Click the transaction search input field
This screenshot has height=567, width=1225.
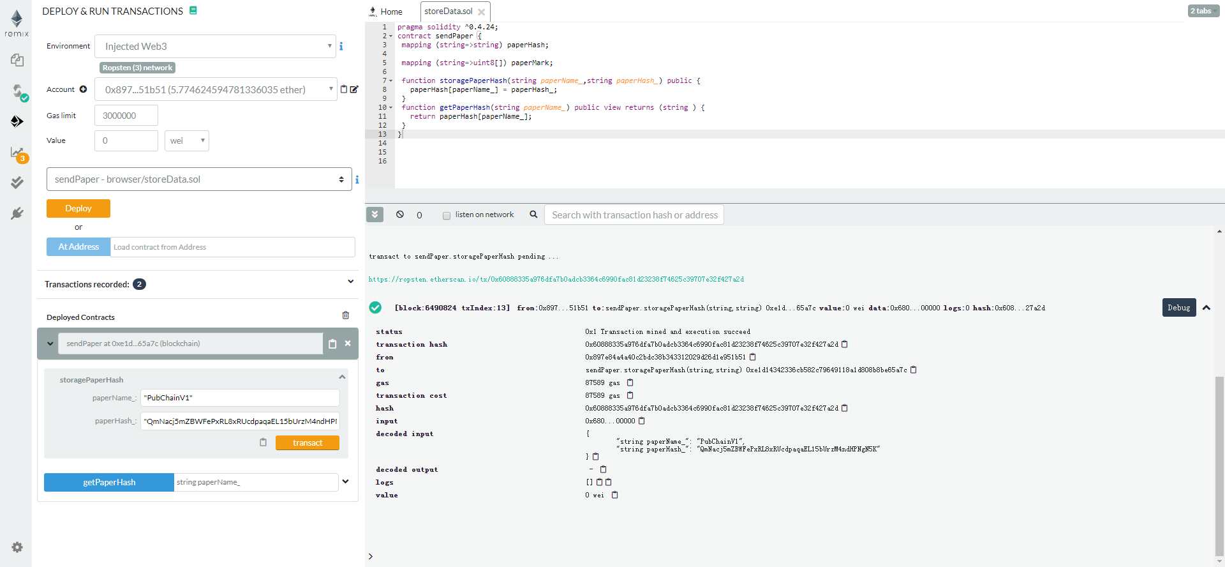pos(634,215)
